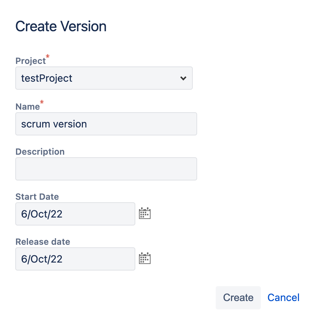Viewport: 323px width, 329px height.
Task: Click the red asterisk beside Name
Action: [x=42, y=103]
